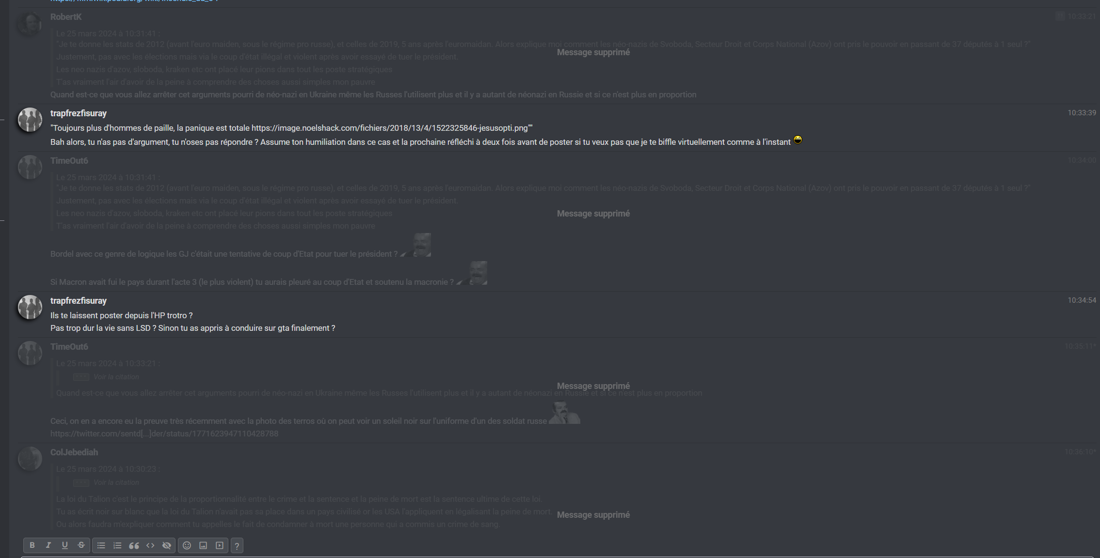
Task: Open the 10:34:54 message timestamp
Action: [1082, 300]
